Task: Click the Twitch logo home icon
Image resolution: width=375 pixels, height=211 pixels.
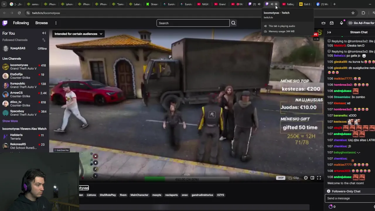Action: pyautogui.click(x=5, y=23)
